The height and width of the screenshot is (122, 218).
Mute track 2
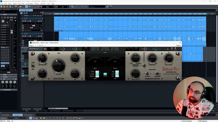click(x=25, y=36)
